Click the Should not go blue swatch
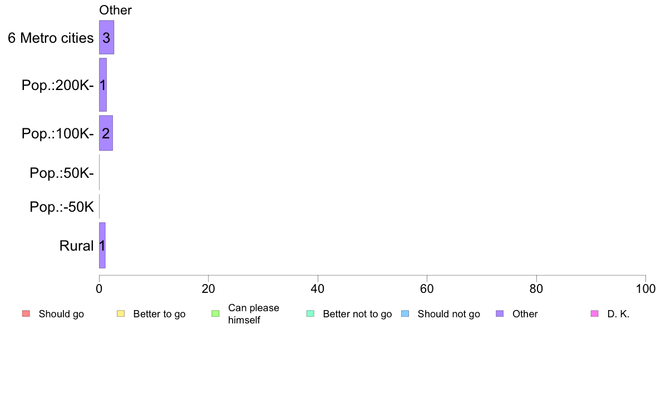 pos(405,314)
